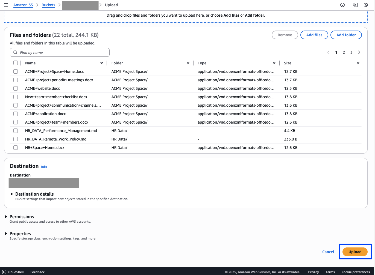Open the Destination Info link
This screenshot has height=275, width=375.
point(44,166)
